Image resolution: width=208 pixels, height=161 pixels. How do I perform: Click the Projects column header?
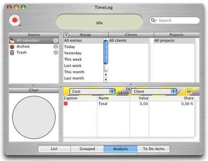[x=176, y=35]
